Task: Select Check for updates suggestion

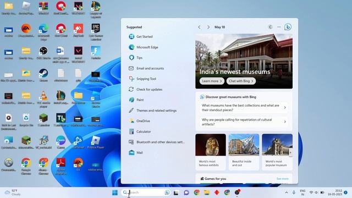Action: coord(145,89)
